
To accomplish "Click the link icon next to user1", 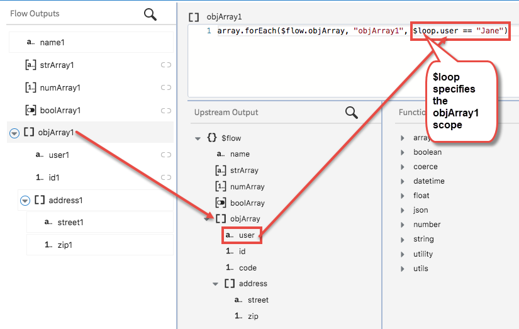I will 166,155.
